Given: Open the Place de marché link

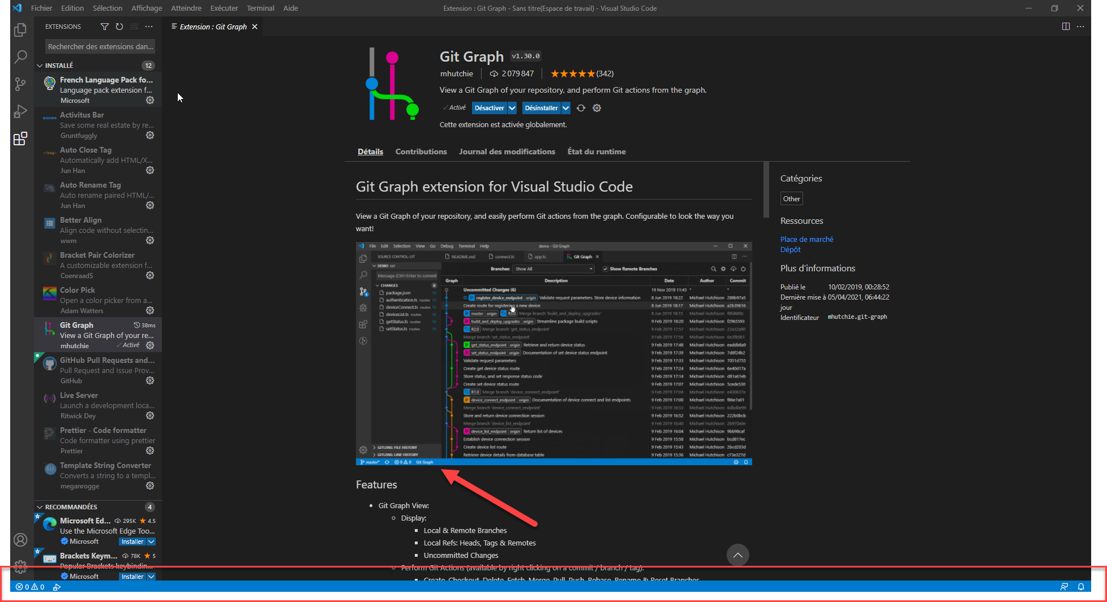Looking at the screenshot, I should [x=806, y=239].
